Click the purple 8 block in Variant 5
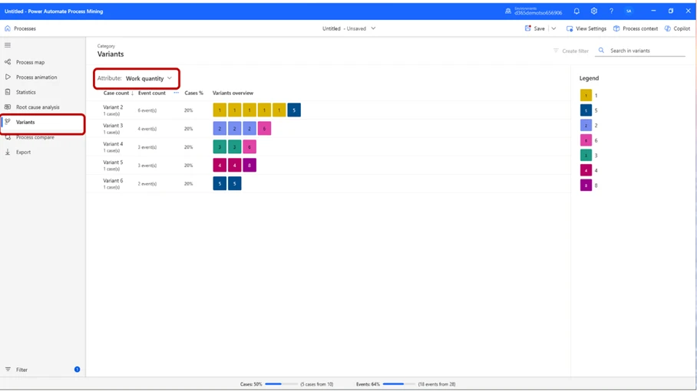 (249, 165)
